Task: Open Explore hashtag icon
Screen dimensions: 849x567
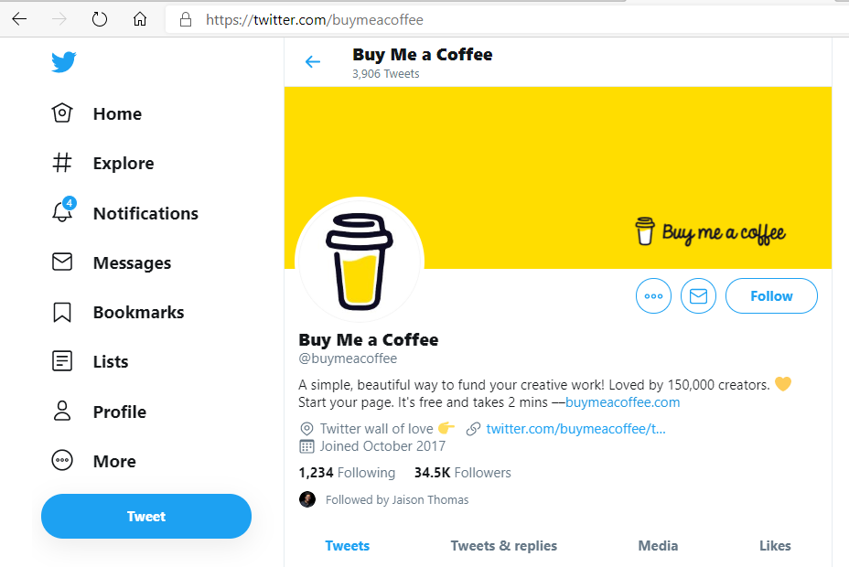Action: (62, 163)
